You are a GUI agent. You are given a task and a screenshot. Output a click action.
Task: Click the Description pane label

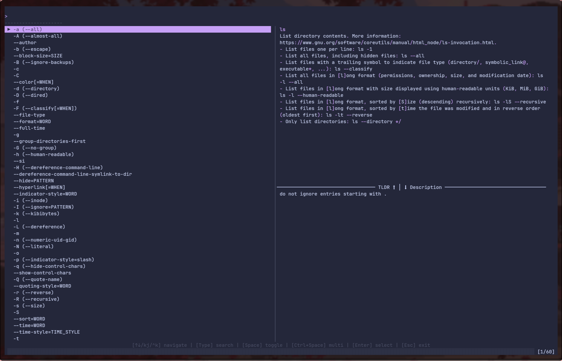pyautogui.click(x=426, y=187)
